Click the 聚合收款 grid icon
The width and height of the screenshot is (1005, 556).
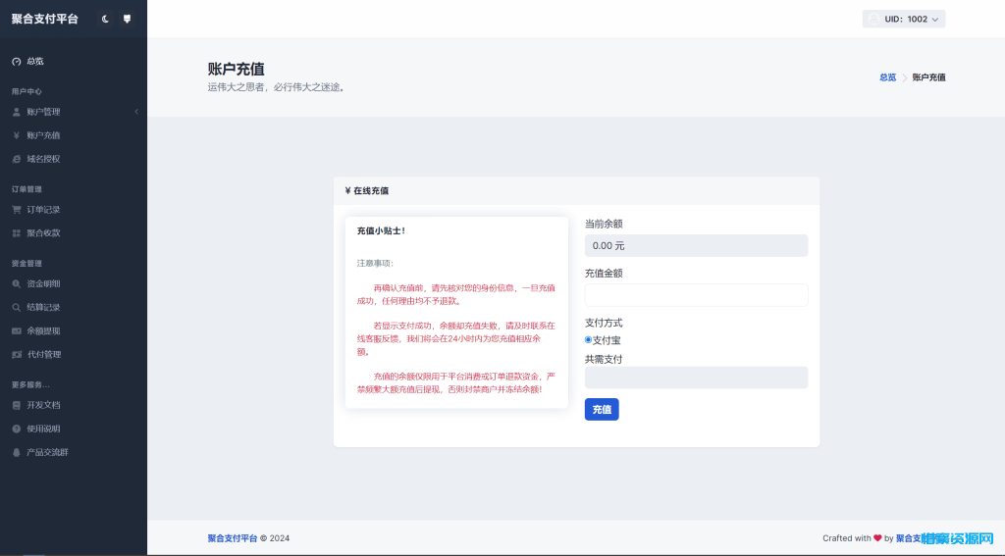pyautogui.click(x=17, y=233)
